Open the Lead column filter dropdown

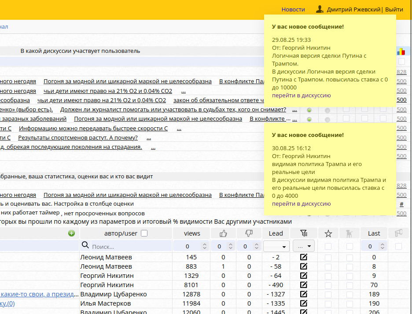tap(276, 247)
